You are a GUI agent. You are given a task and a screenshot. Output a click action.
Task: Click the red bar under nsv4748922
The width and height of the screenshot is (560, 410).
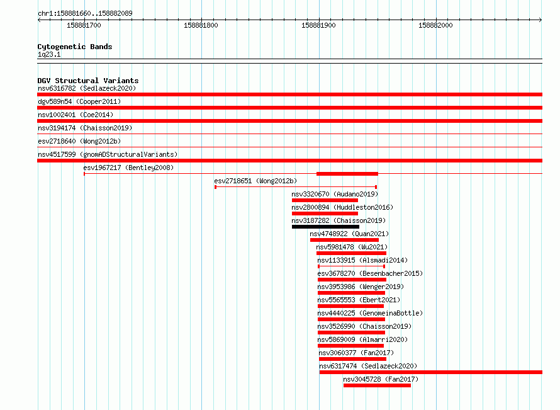[344, 240]
